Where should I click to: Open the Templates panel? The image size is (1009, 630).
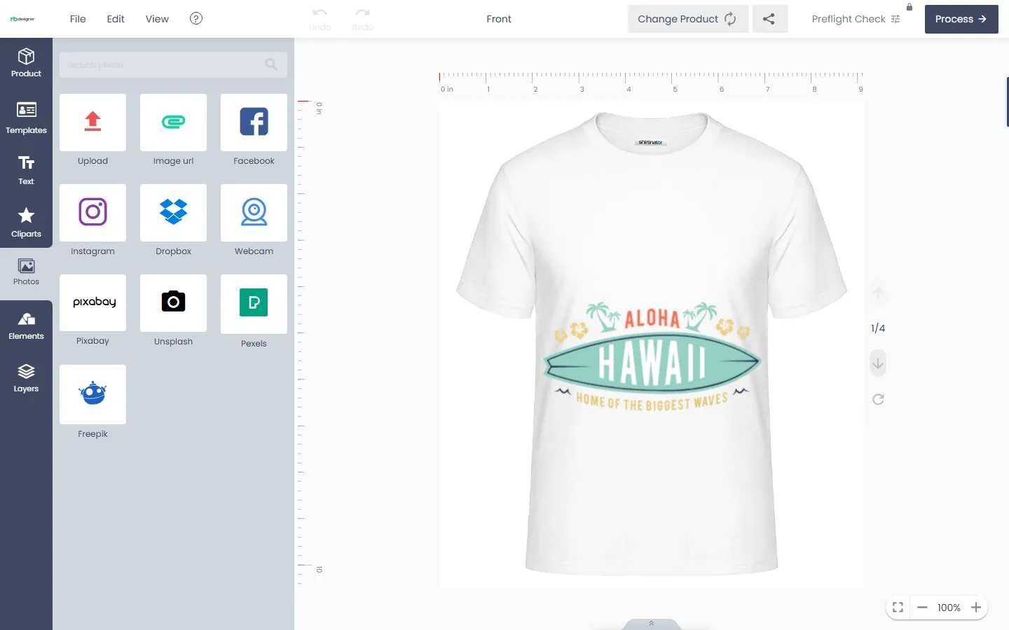click(26, 118)
